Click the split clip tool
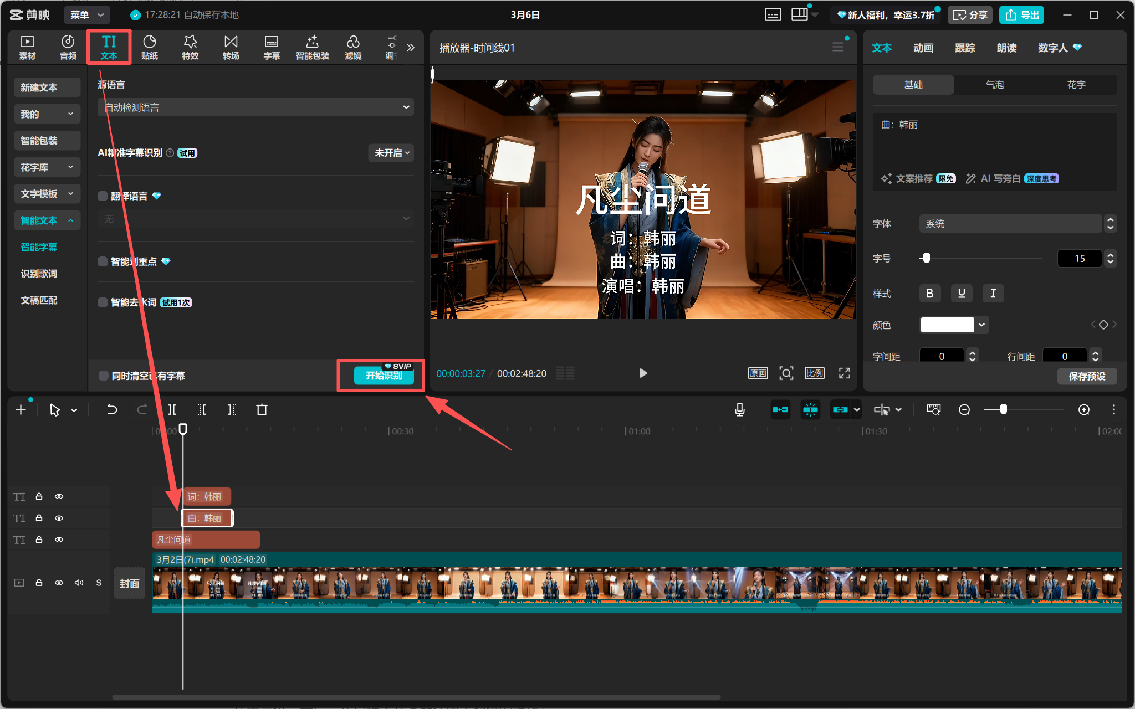Screen dimensions: 1135x709 [172, 409]
